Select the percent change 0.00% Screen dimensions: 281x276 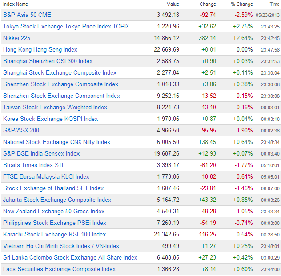pos(245,50)
